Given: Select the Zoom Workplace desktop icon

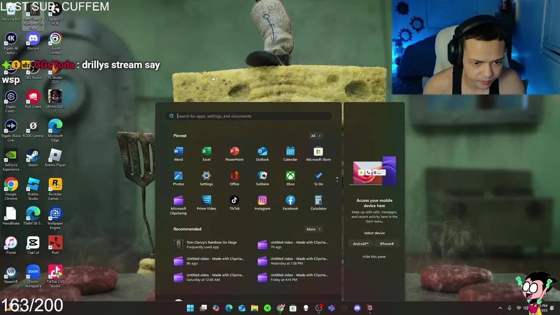Looking at the screenshot, I should [33, 277].
